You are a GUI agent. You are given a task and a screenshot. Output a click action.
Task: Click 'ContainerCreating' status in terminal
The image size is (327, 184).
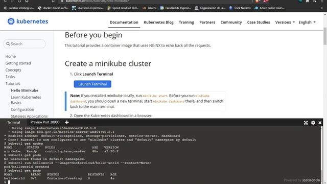point(64,178)
